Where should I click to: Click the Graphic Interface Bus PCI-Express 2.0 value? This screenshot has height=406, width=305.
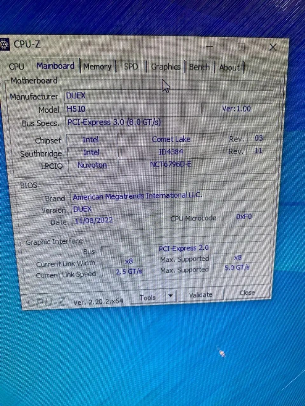184,248
